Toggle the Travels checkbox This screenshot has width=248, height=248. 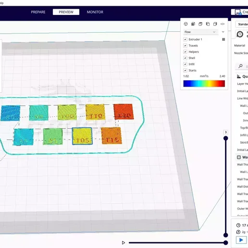point(185,46)
